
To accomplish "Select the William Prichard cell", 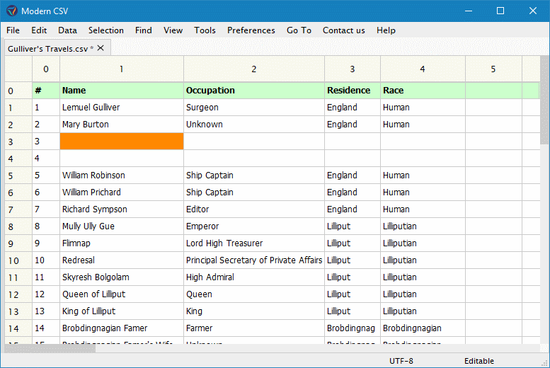I will point(121,192).
